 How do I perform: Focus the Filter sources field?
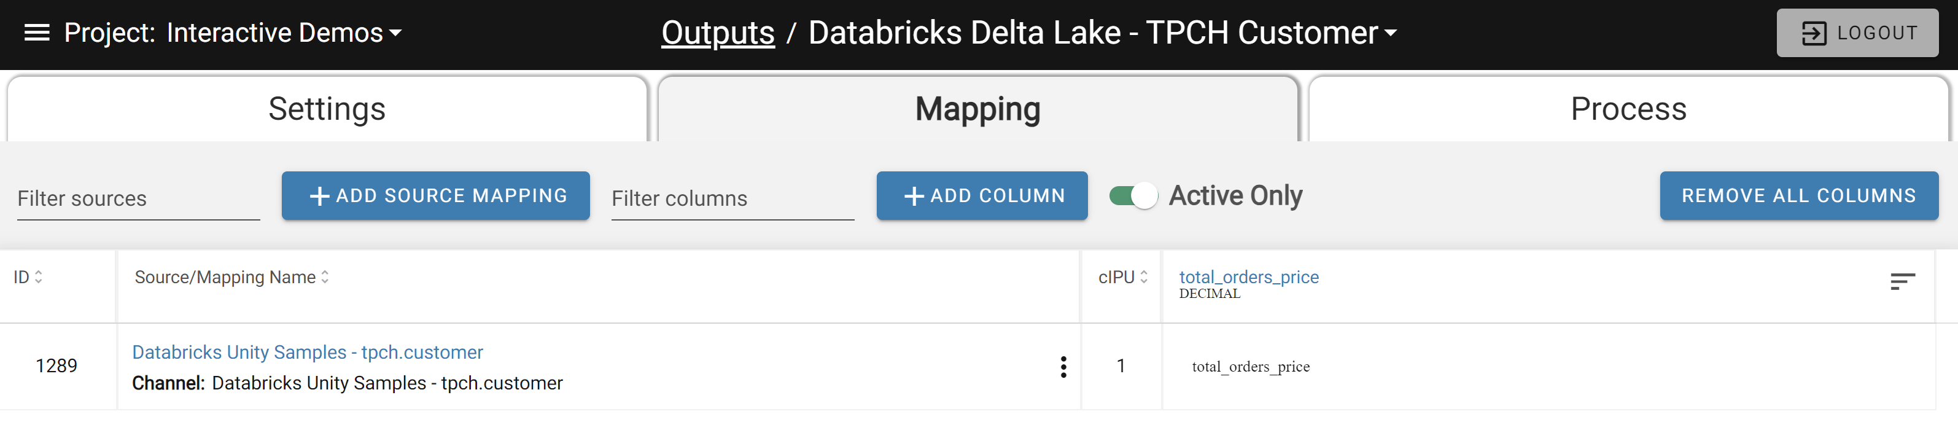click(138, 198)
